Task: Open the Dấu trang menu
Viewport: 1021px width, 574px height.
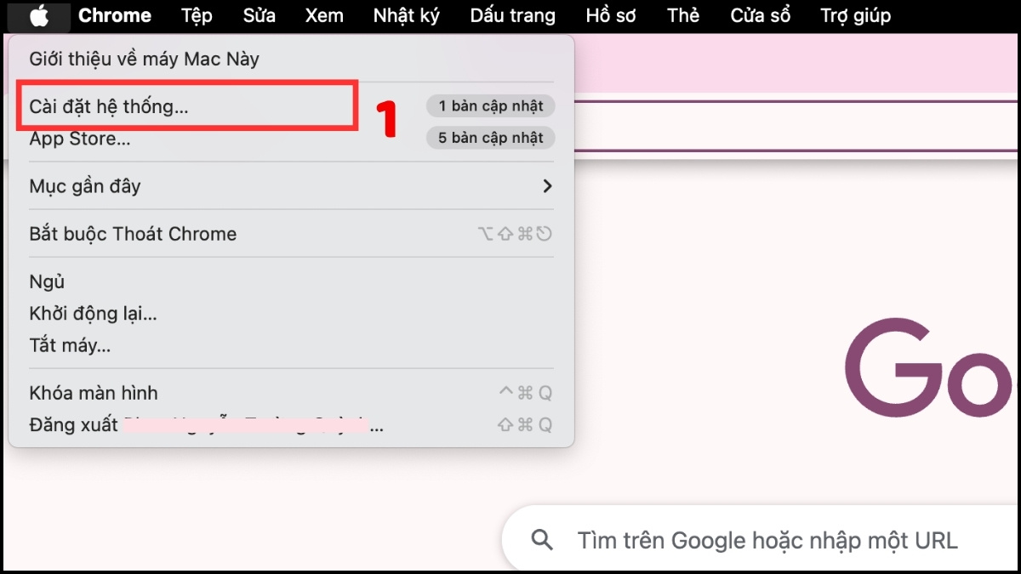Action: 512,15
